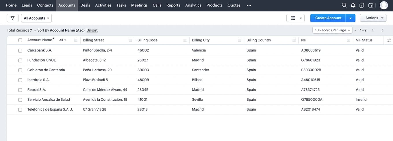Screen dimensions: 393x141
Task: Click NIF value A08663619
Action: [x=311, y=50]
